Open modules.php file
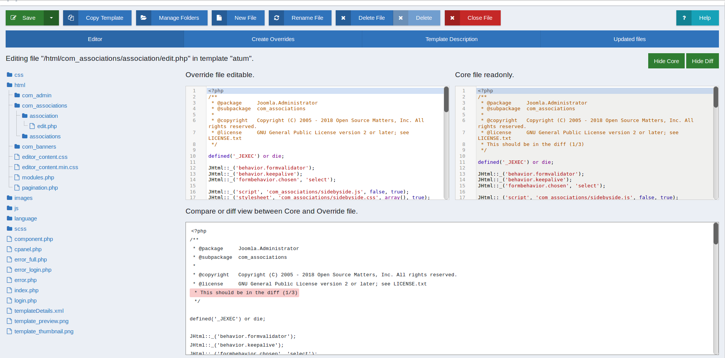Screen dimensions: 725x358 34,177
